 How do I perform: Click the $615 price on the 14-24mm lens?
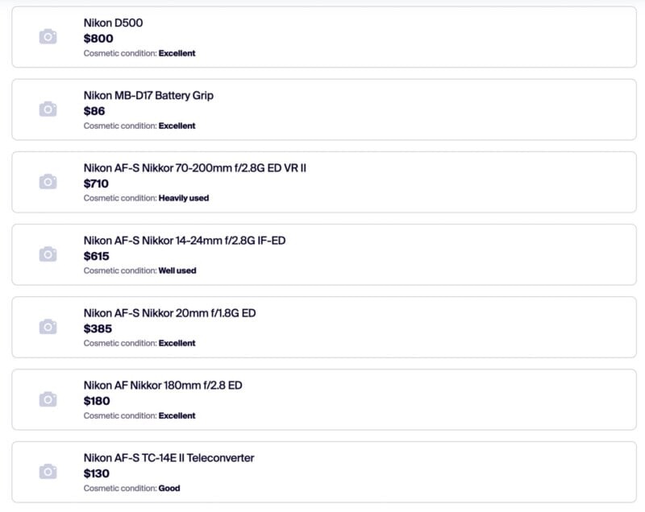[97, 255]
